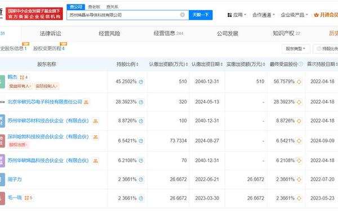Click the 实际控制人 tag for 韩杰
The width and height of the screenshot is (338, 211).
[x=47, y=86]
